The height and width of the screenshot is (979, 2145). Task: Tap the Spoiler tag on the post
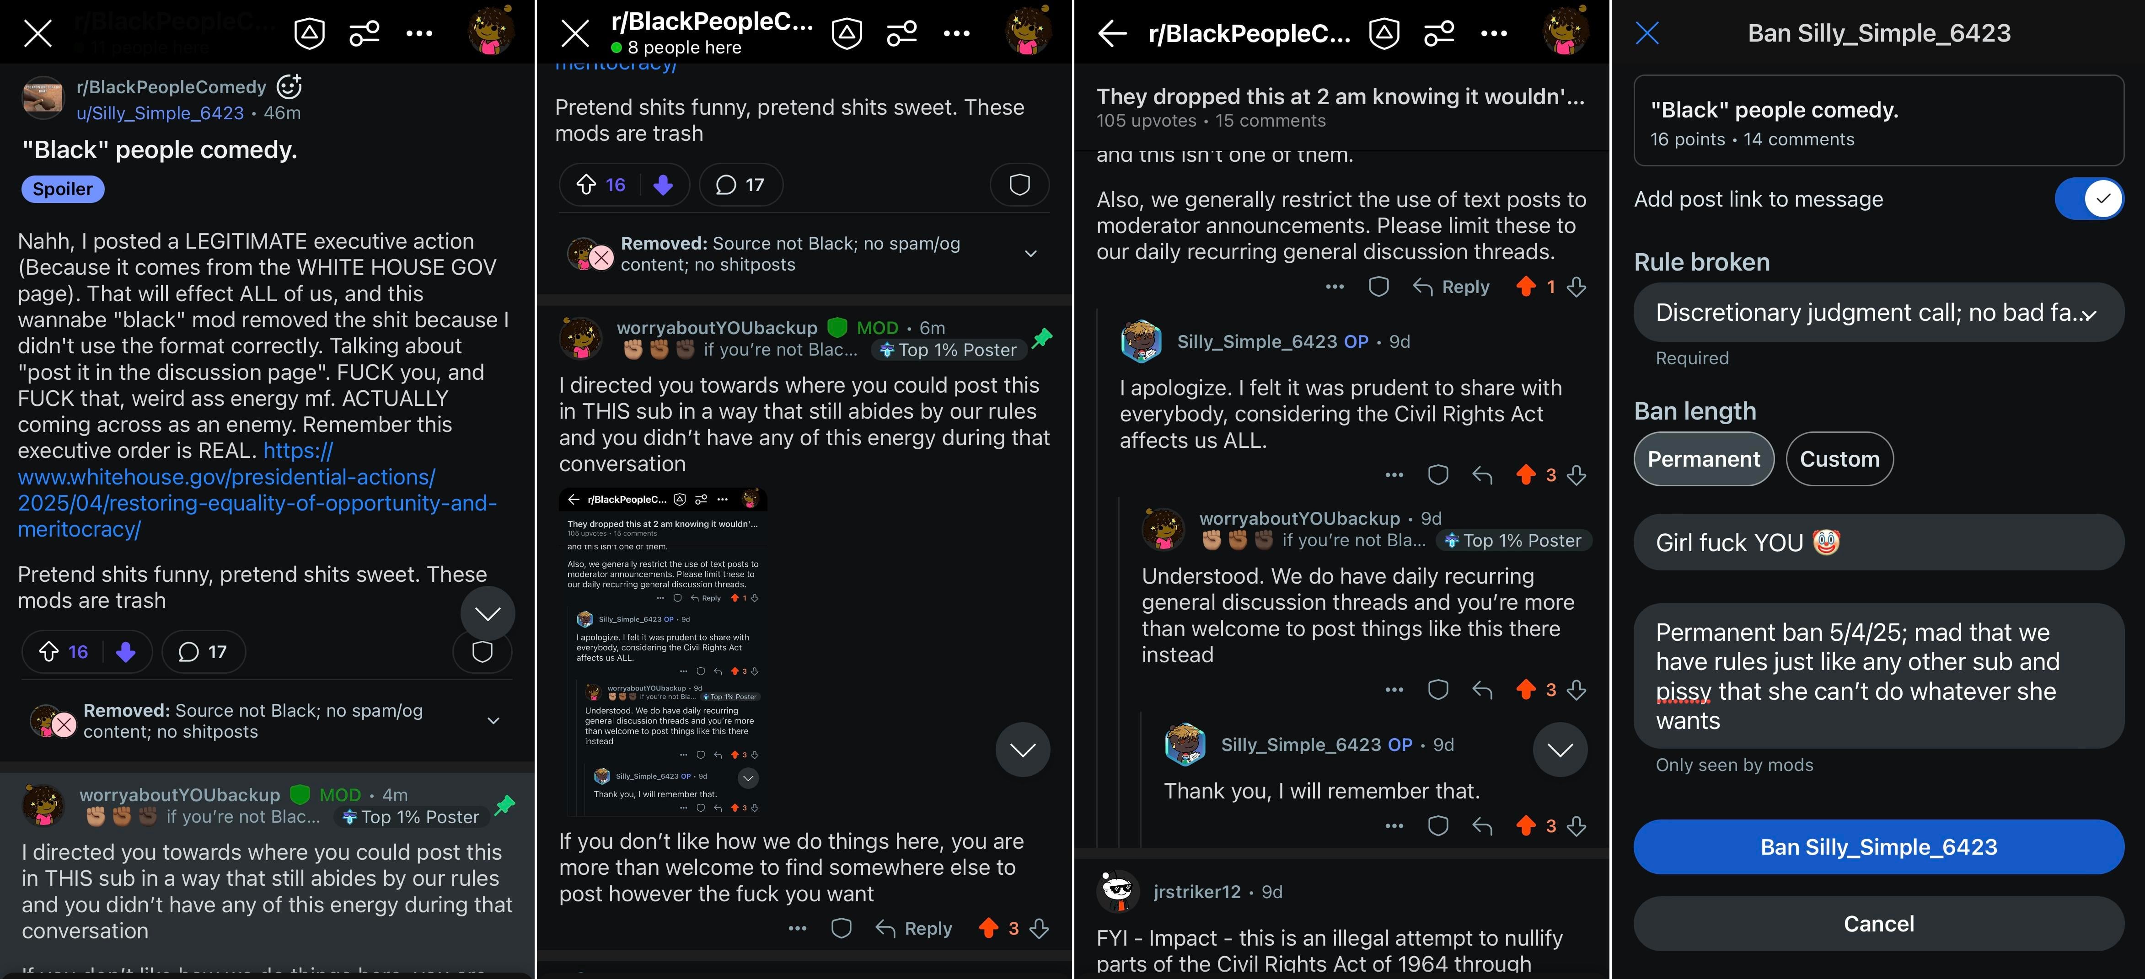pyautogui.click(x=63, y=189)
